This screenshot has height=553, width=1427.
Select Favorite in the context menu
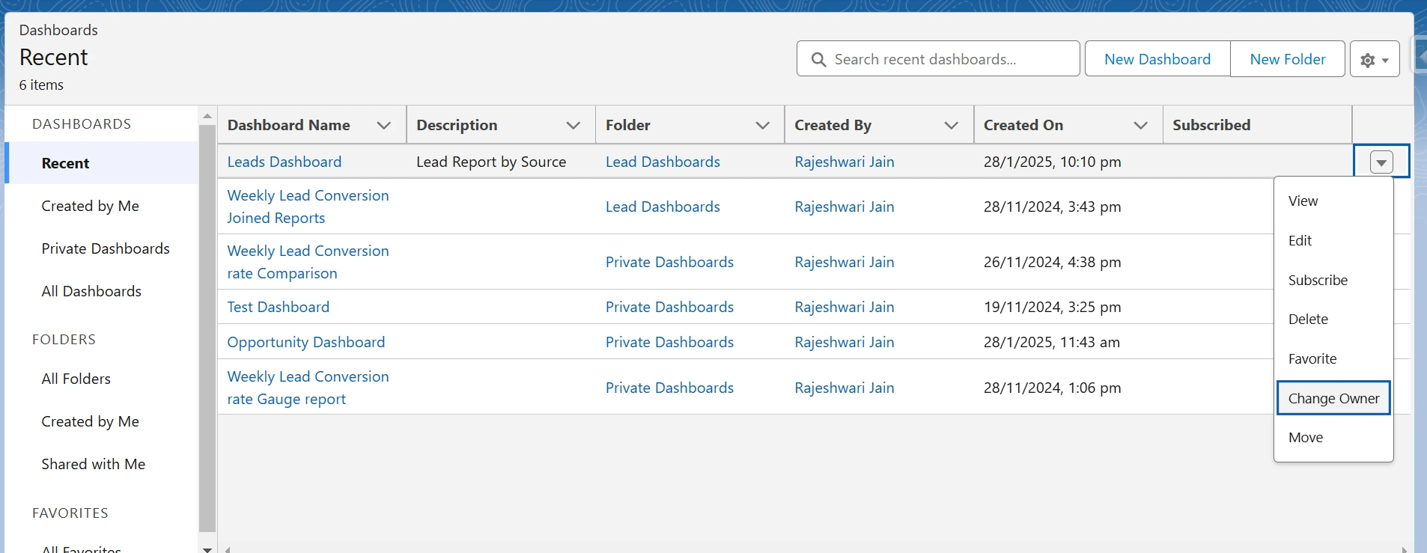[x=1312, y=358]
